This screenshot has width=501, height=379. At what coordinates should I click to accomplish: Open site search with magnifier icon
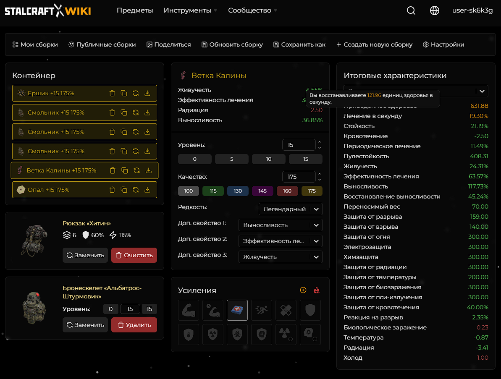coord(411,10)
